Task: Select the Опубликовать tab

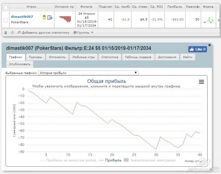Action: tap(20, 64)
